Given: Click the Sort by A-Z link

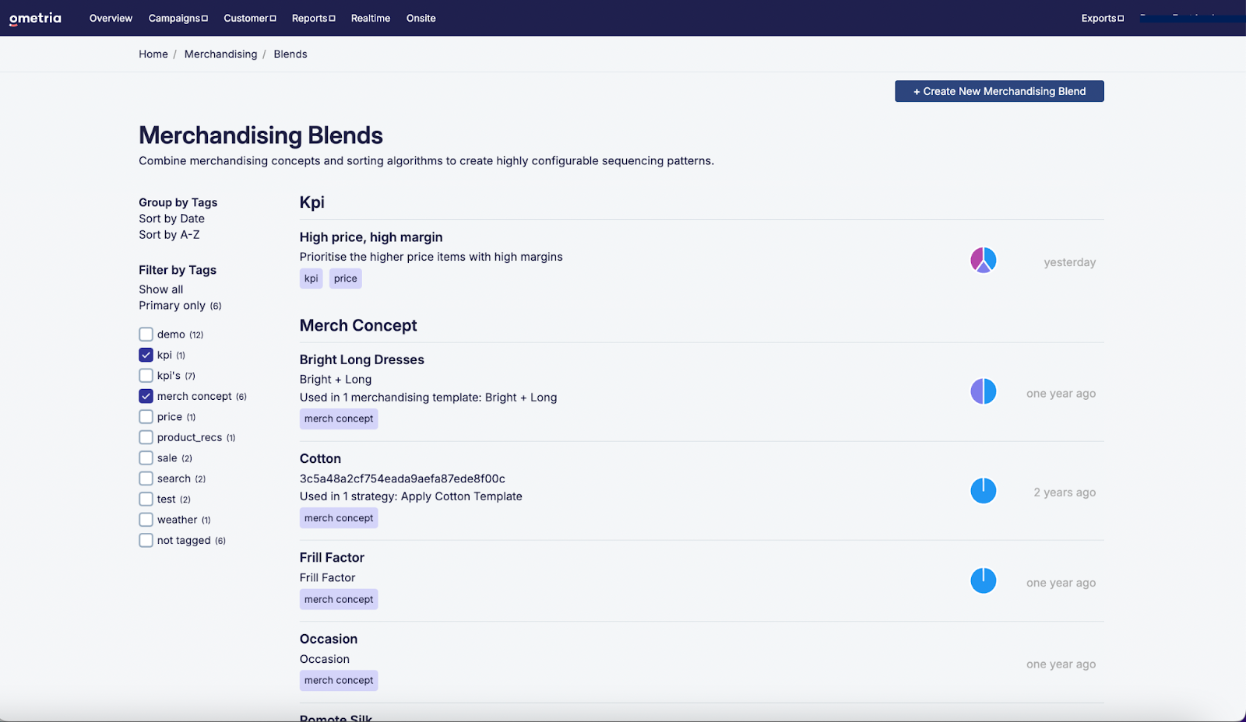Looking at the screenshot, I should point(169,234).
